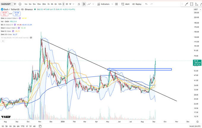Select the YTD date range
This screenshot has height=128, width=202.
click(x=23, y=126)
